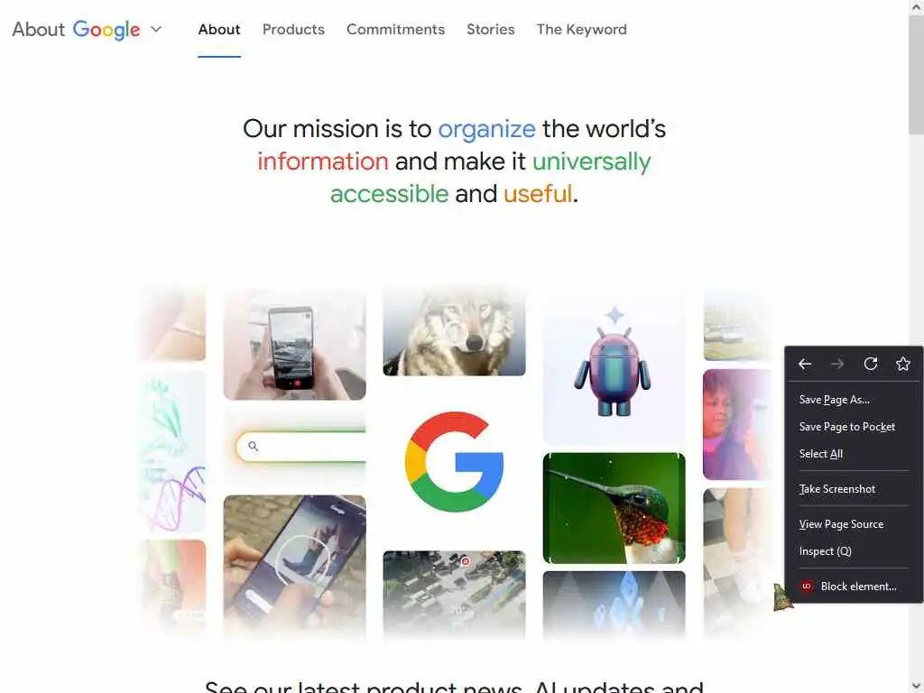Click the Google logo in header

pos(106,30)
